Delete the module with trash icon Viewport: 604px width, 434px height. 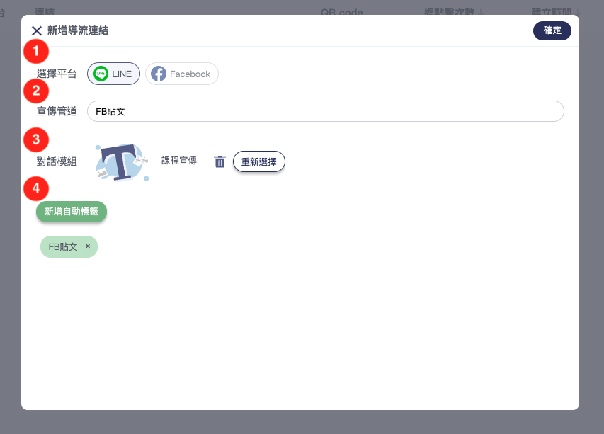click(220, 161)
